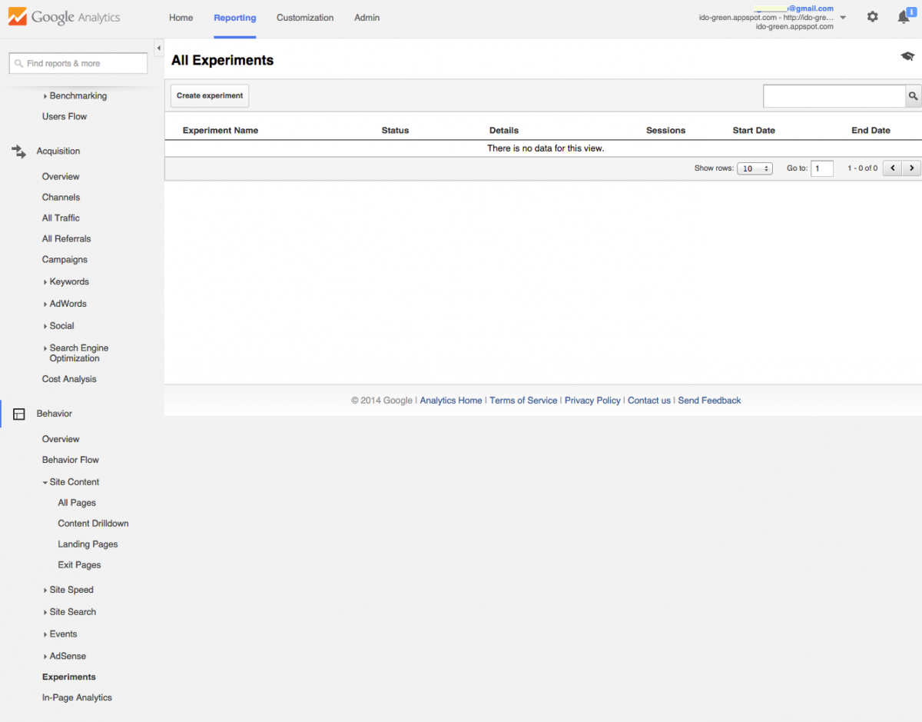The height and width of the screenshot is (722, 922).
Task: Click the notifications bell icon
Action: pyautogui.click(x=904, y=17)
